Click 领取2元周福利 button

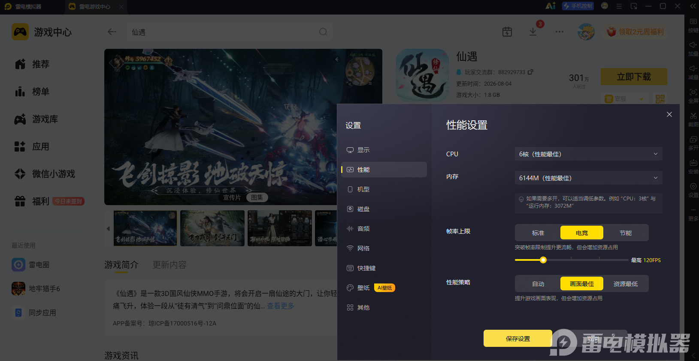pos(635,32)
